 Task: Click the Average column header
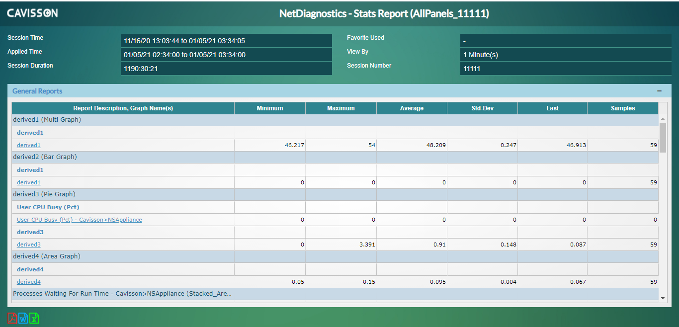tap(412, 108)
